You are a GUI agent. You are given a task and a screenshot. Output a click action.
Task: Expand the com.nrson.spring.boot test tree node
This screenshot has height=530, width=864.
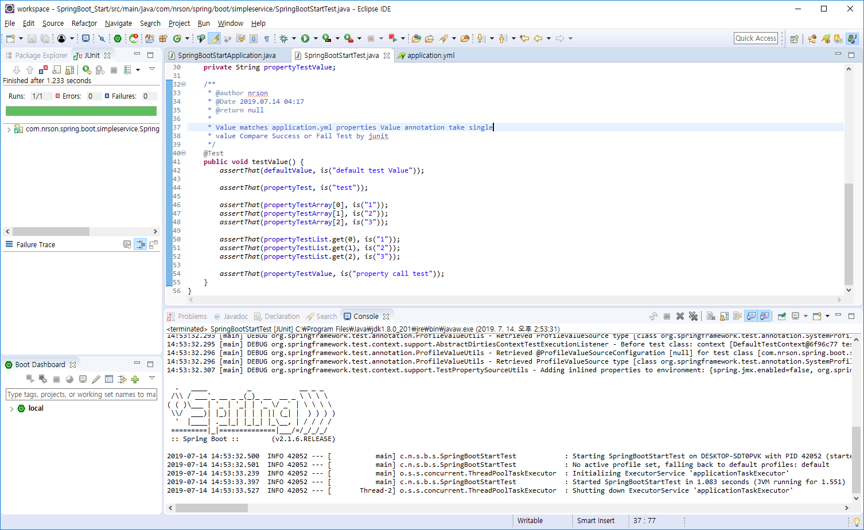(x=9, y=130)
